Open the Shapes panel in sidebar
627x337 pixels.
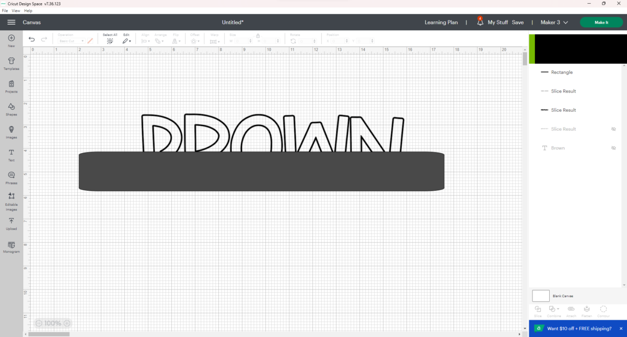(11, 108)
